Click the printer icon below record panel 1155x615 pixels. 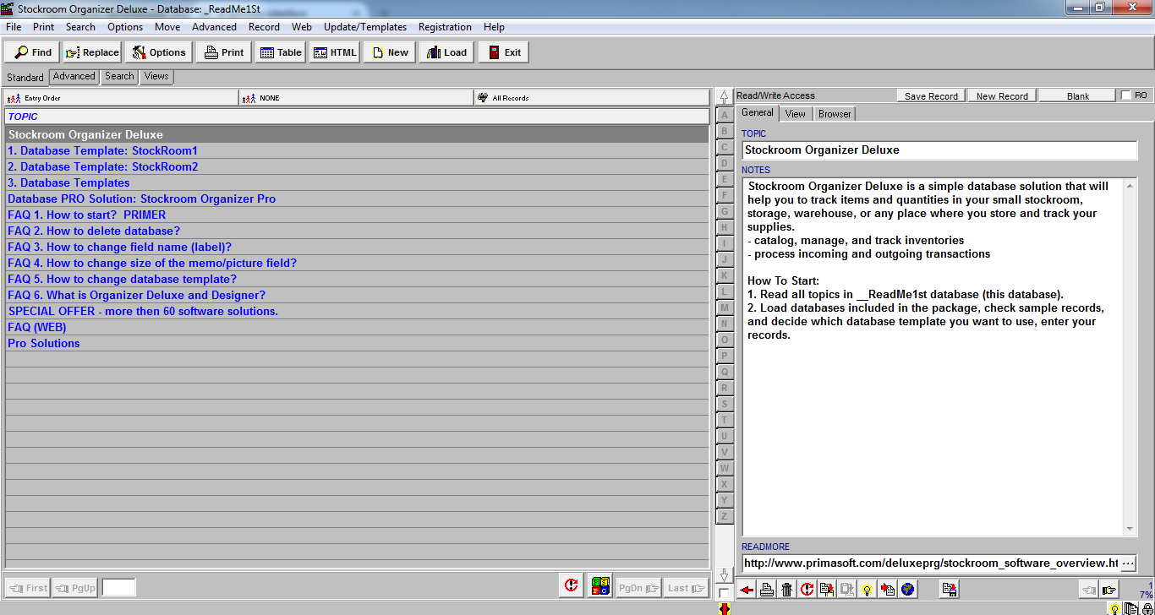pos(767,590)
